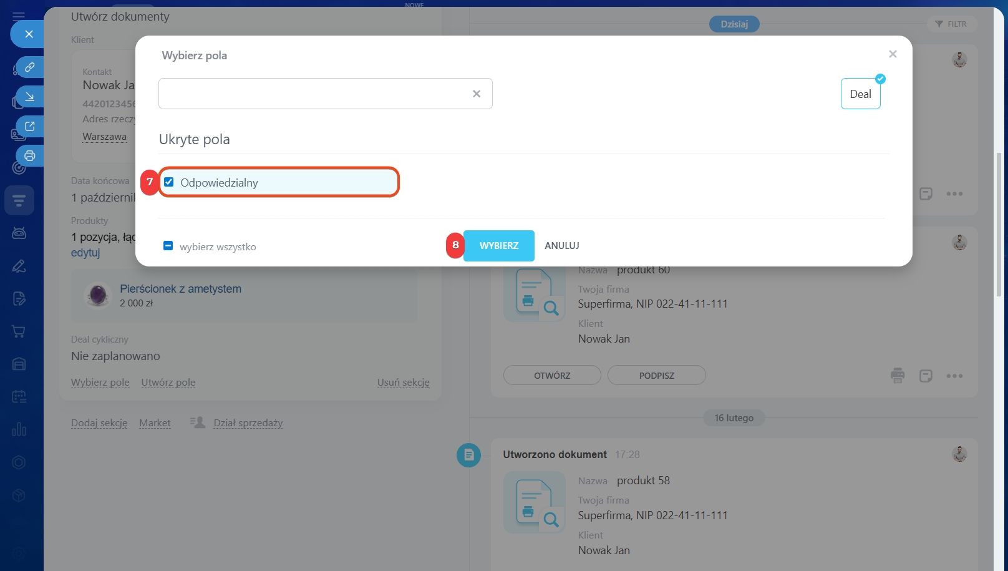This screenshot has width=1008, height=571.
Task: Click the PODPISZ button
Action: coord(656,376)
